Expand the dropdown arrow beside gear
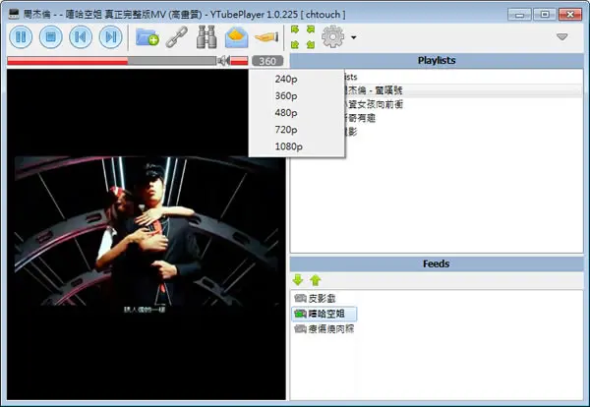The height and width of the screenshot is (407, 590). tap(354, 37)
